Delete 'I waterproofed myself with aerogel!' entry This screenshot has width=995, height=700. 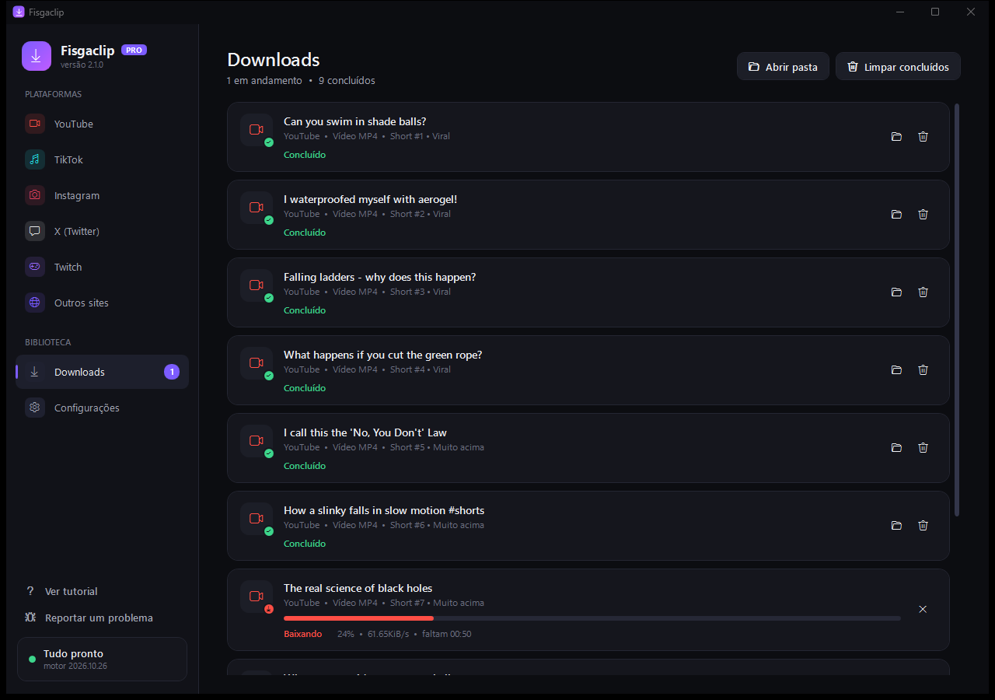pos(923,214)
